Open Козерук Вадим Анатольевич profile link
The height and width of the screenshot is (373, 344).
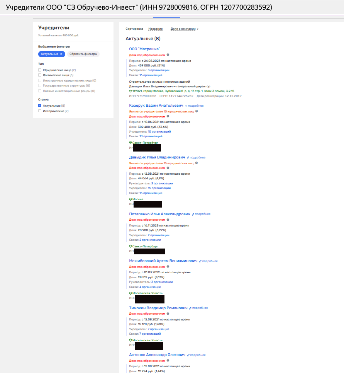tap(156, 105)
